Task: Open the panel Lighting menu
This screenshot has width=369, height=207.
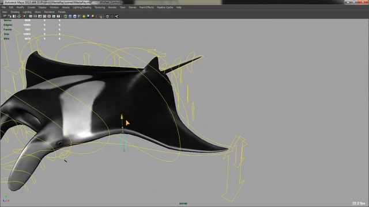Action: click(27, 12)
